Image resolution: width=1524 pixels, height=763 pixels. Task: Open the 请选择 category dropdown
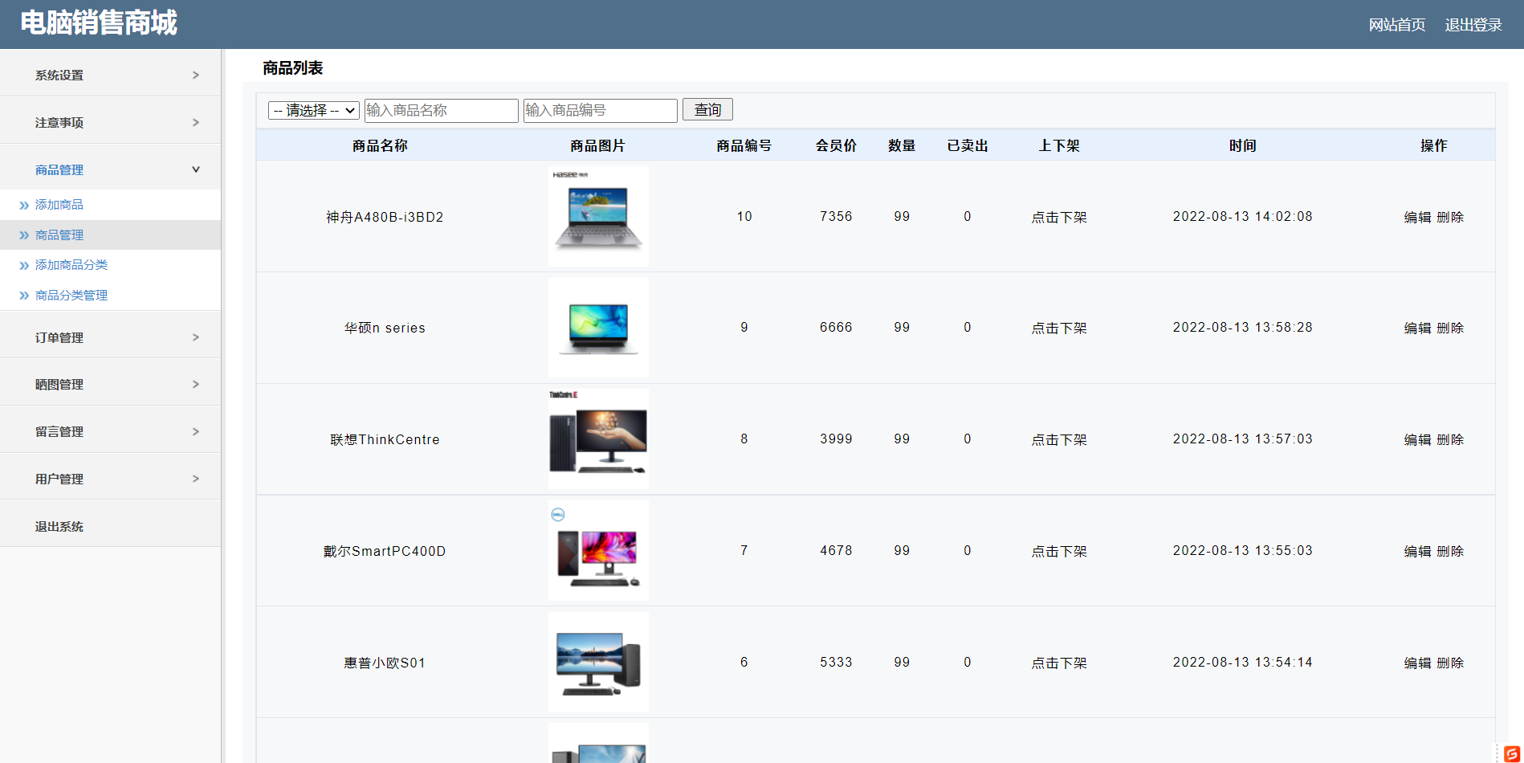(x=313, y=110)
